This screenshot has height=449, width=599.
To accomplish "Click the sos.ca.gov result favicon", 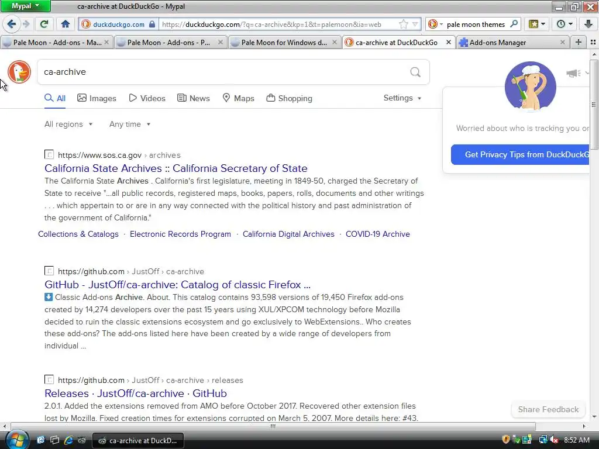I will (x=49, y=154).
